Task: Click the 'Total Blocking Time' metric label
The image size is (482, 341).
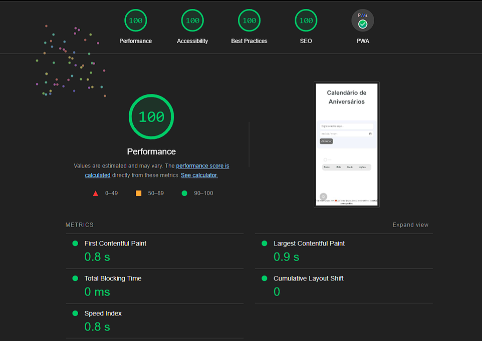Action: click(113, 278)
